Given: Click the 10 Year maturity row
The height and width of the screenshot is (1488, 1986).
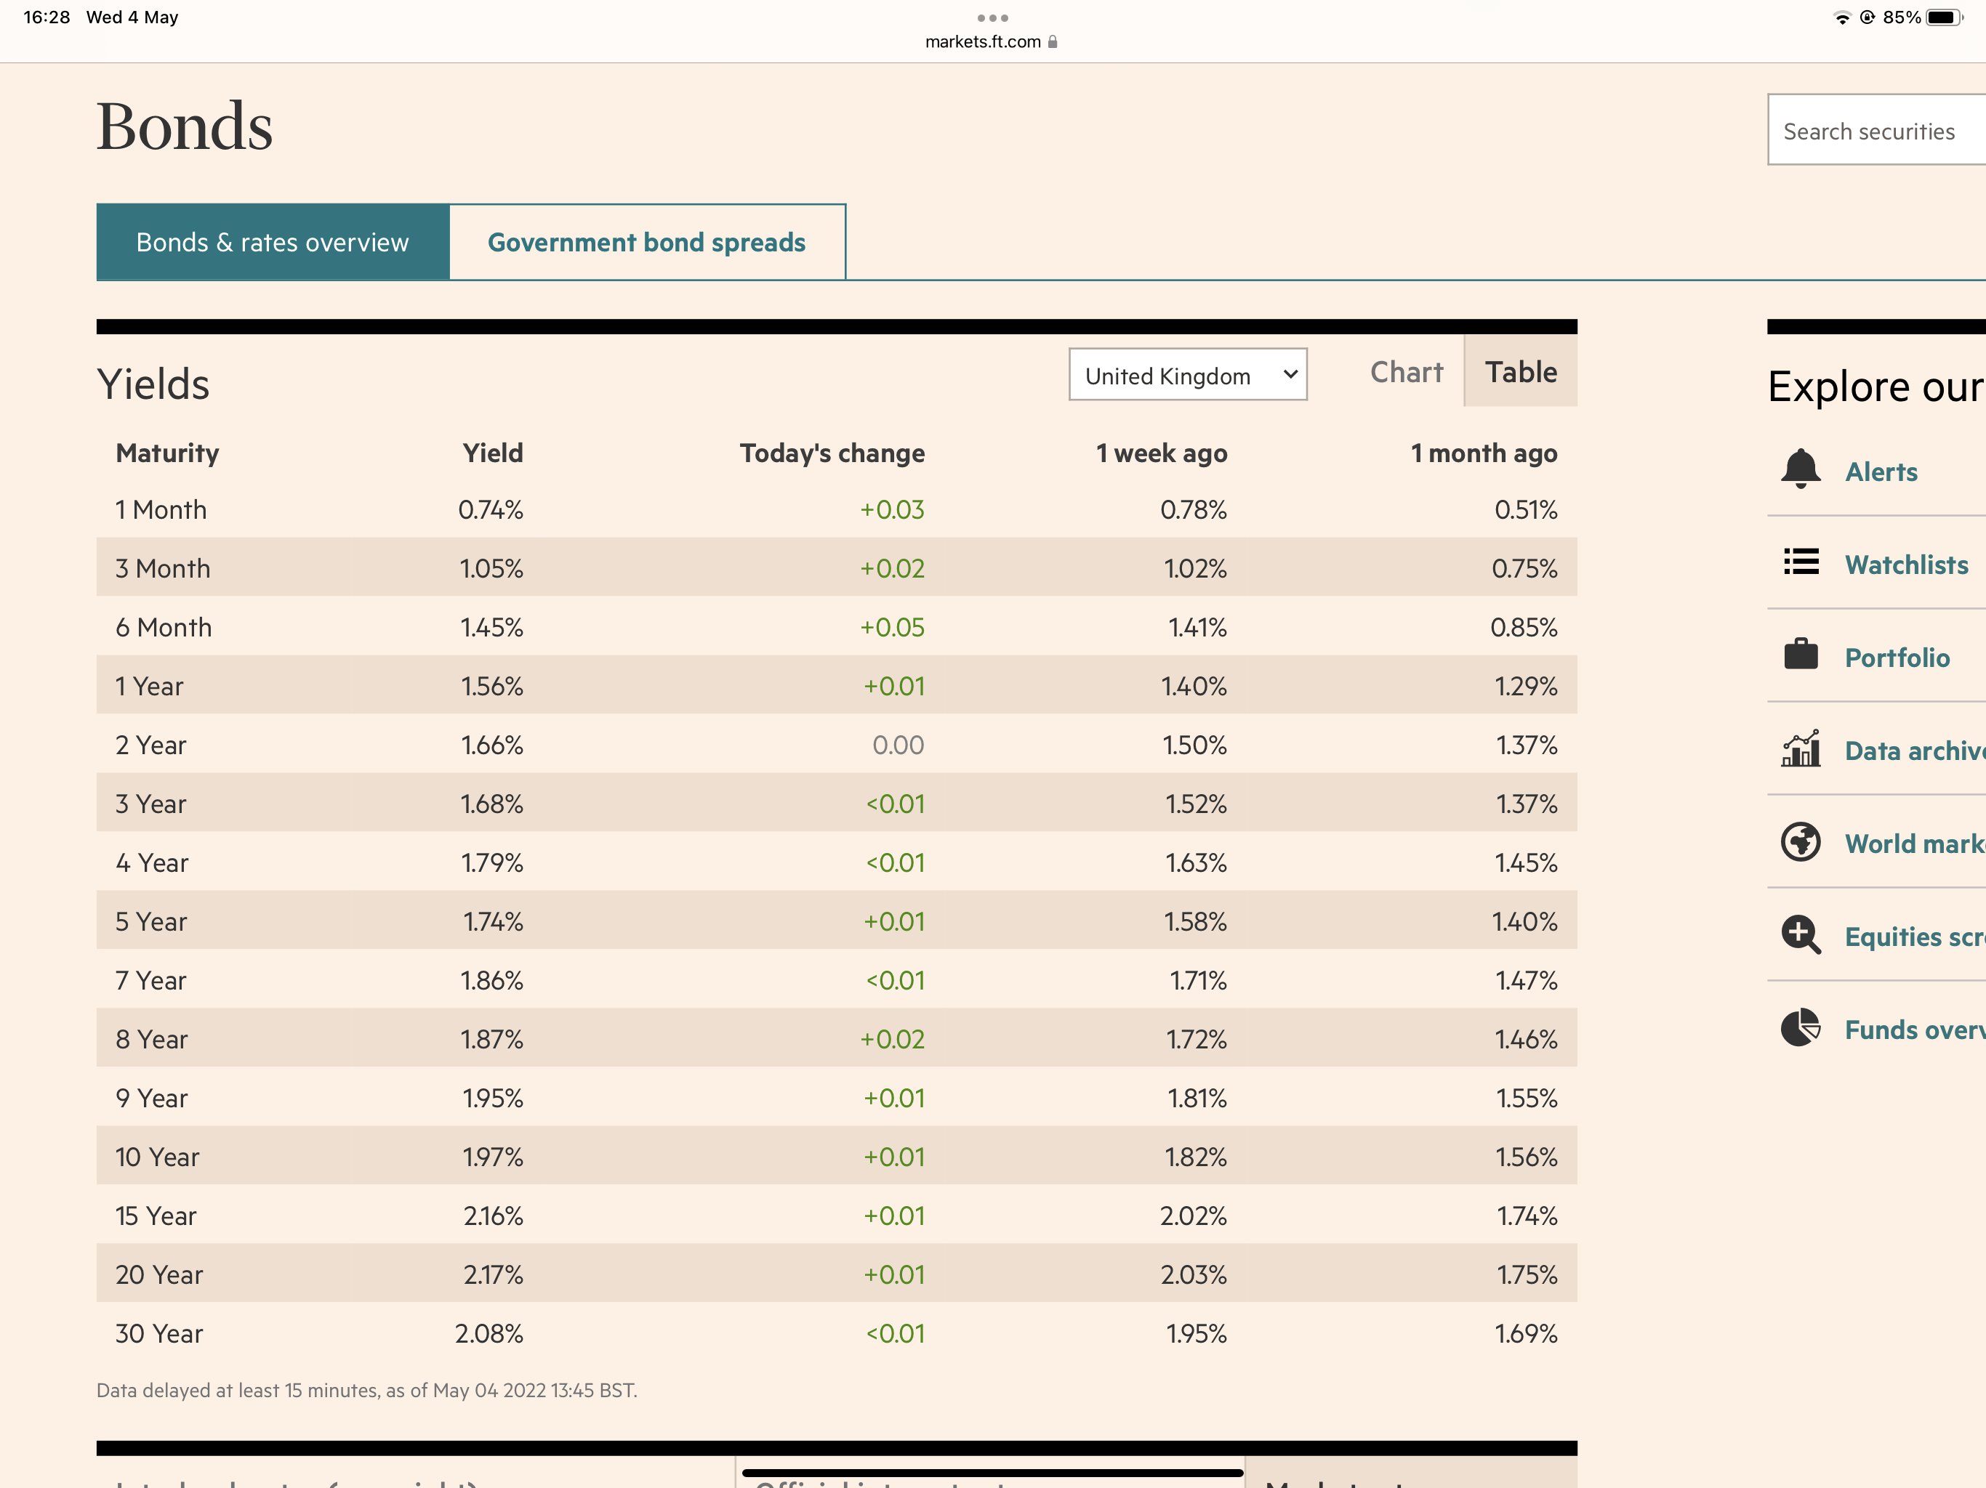Looking at the screenshot, I should (157, 1157).
